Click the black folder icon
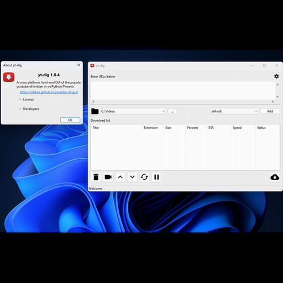Viewport: 283px width, 283px height. click(x=95, y=111)
